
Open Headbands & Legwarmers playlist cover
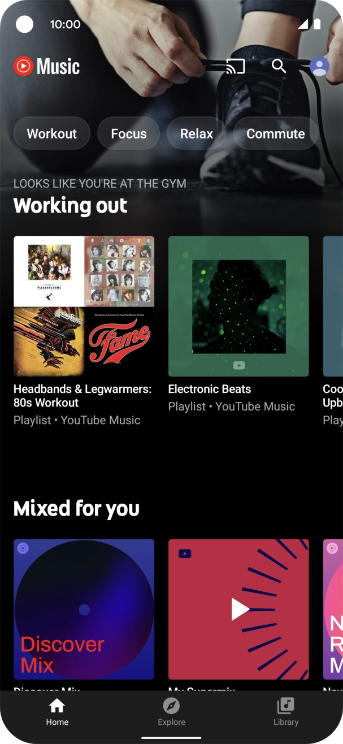[84, 306]
